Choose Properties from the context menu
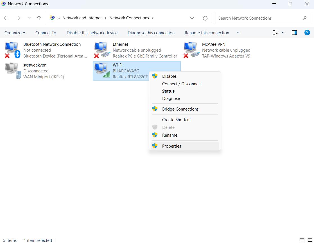 coord(171,146)
